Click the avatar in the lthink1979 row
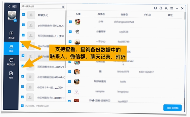Image resolution: width=190 pixels, height=117 pixels. point(77,72)
